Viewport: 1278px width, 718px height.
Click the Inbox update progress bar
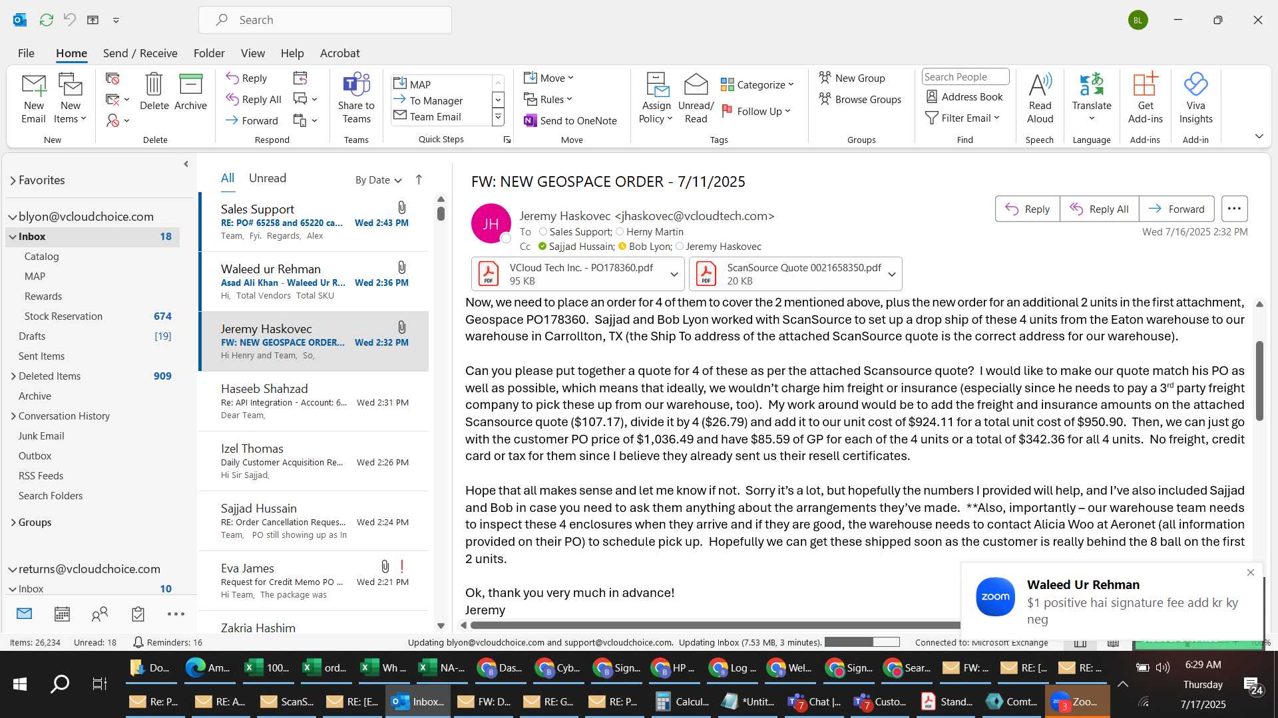point(862,642)
